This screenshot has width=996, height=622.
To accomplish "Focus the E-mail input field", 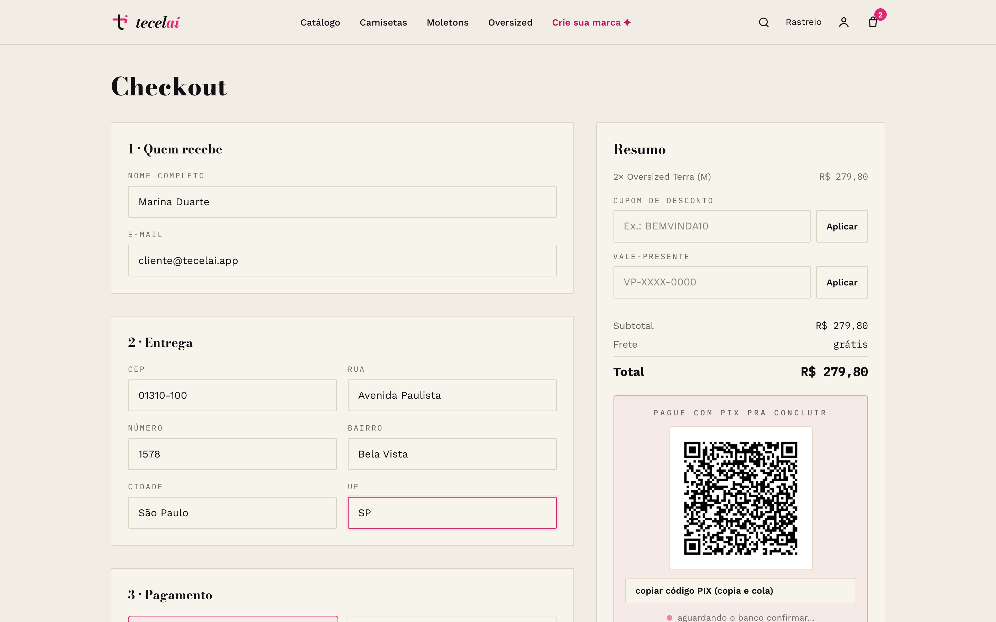I will (x=342, y=261).
